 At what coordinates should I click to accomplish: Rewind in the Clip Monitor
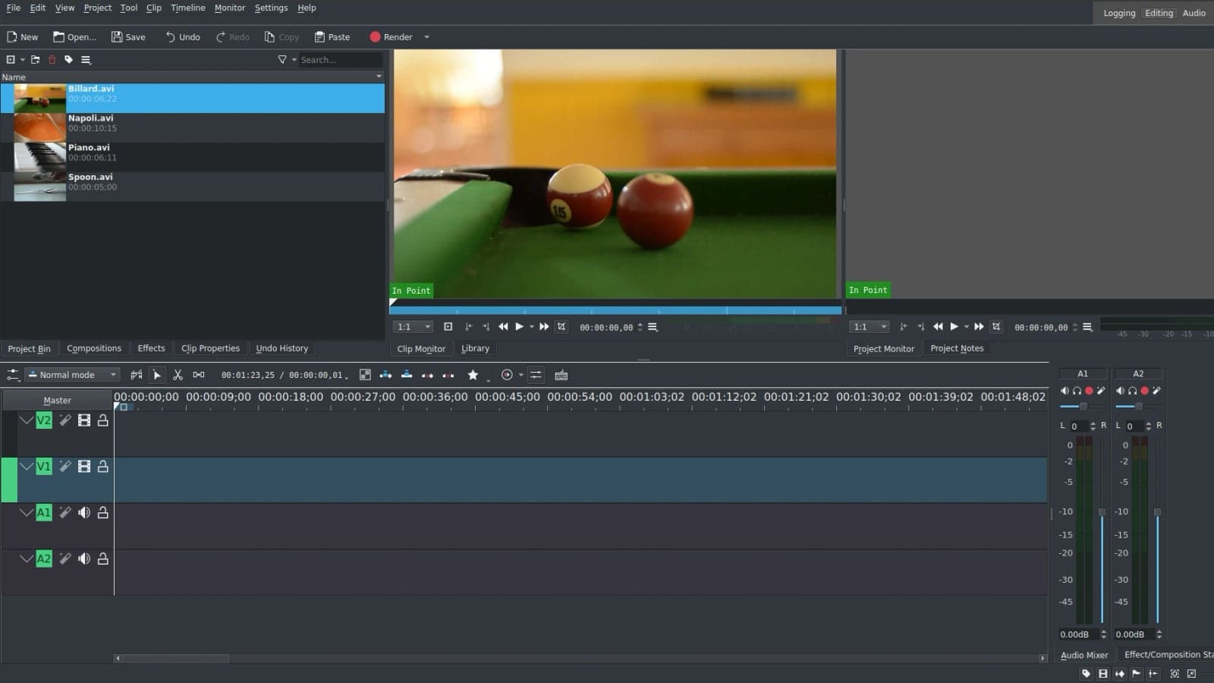coord(503,327)
